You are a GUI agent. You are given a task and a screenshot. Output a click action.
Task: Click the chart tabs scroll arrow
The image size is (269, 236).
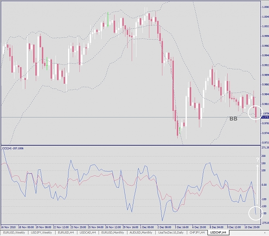click(x=264, y=233)
